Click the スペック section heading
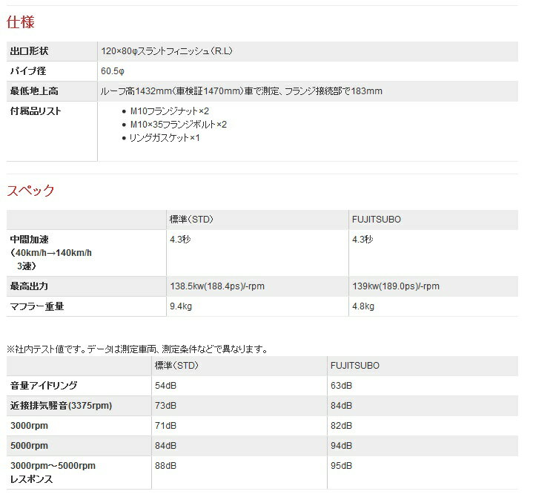Viewport: 533px width, 500px height. [x=30, y=191]
